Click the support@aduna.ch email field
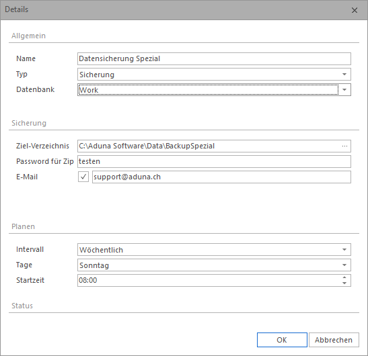Viewport: 368px width, 356px height. pos(221,177)
